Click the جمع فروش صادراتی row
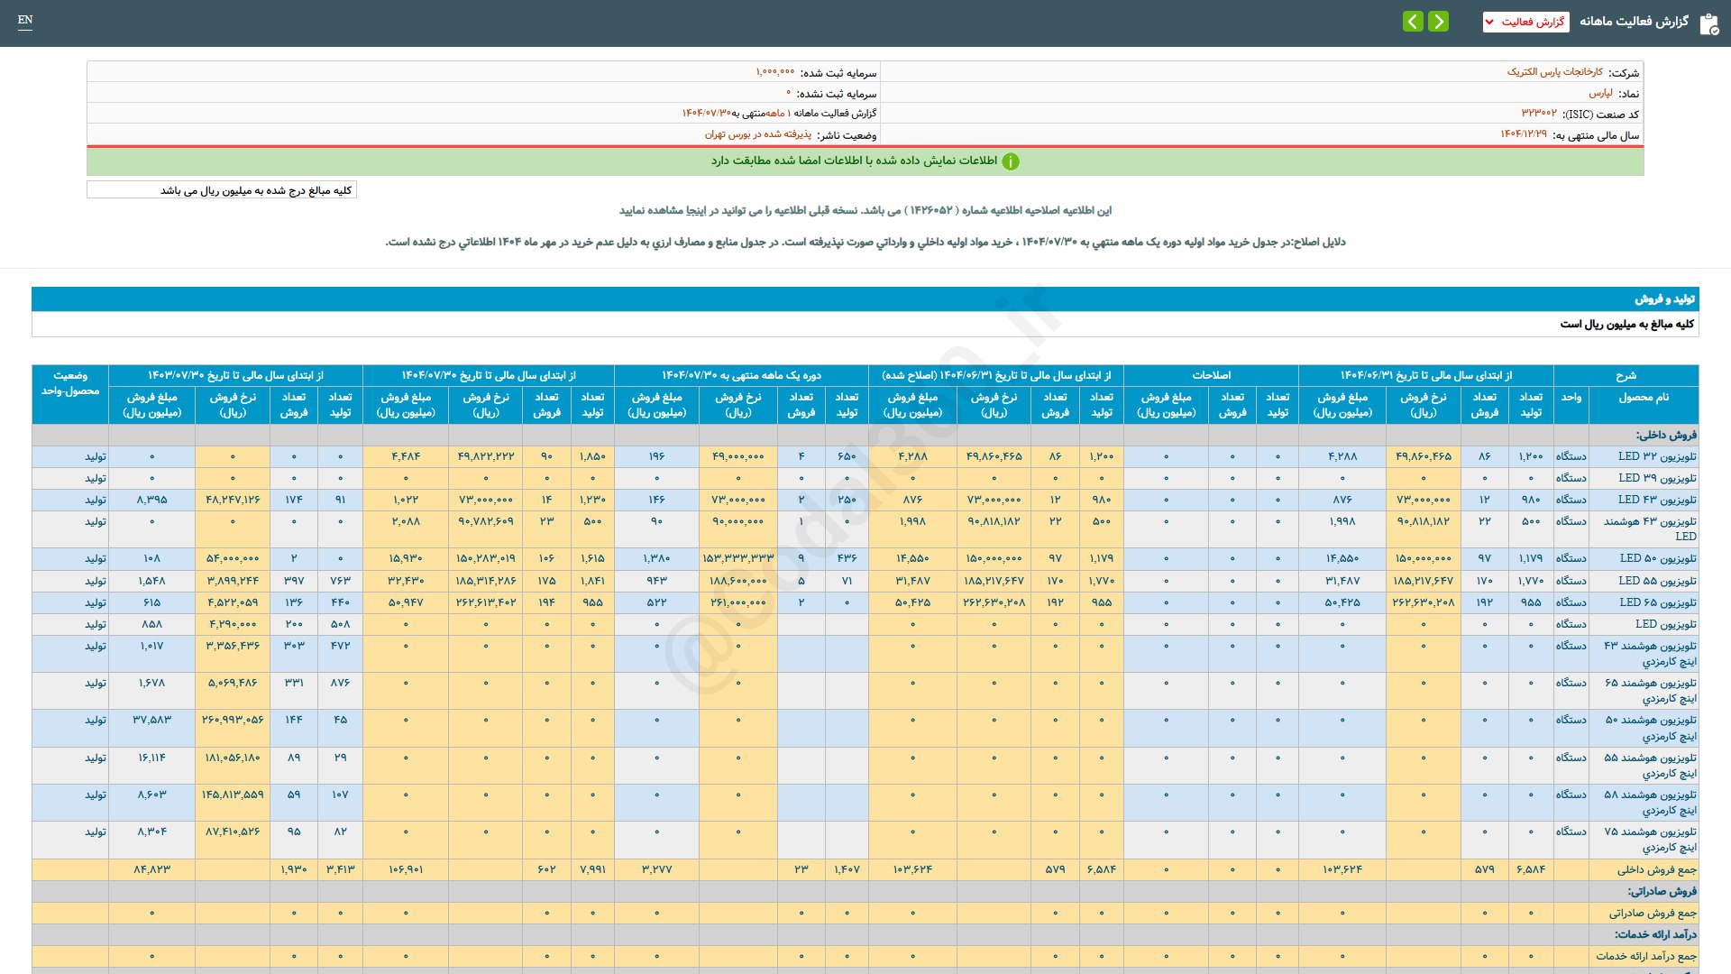The width and height of the screenshot is (1731, 974). (x=1653, y=913)
